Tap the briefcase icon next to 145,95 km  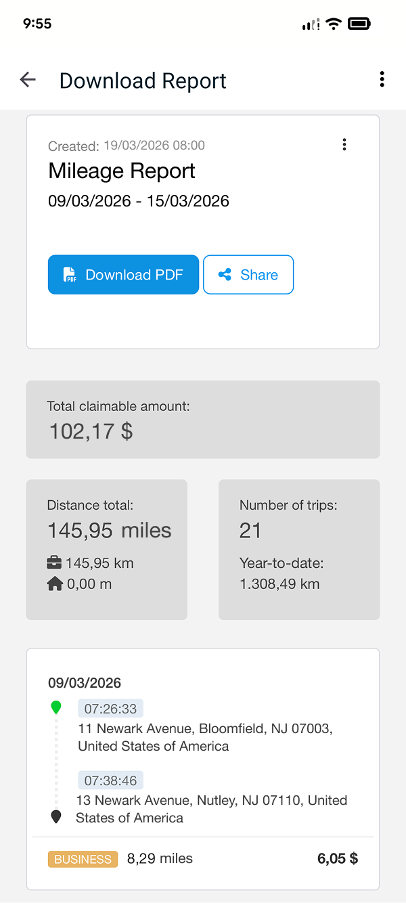(x=53, y=563)
